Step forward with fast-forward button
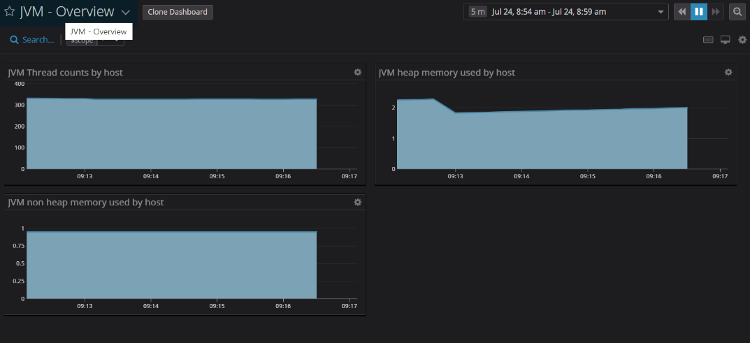The image size is (750, 343). click(x=715, y=12)
